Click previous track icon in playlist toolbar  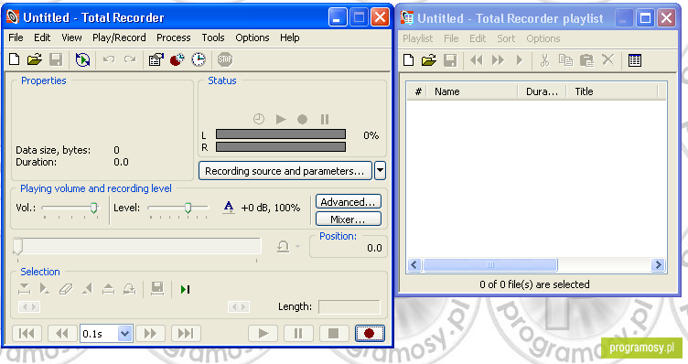477,60
